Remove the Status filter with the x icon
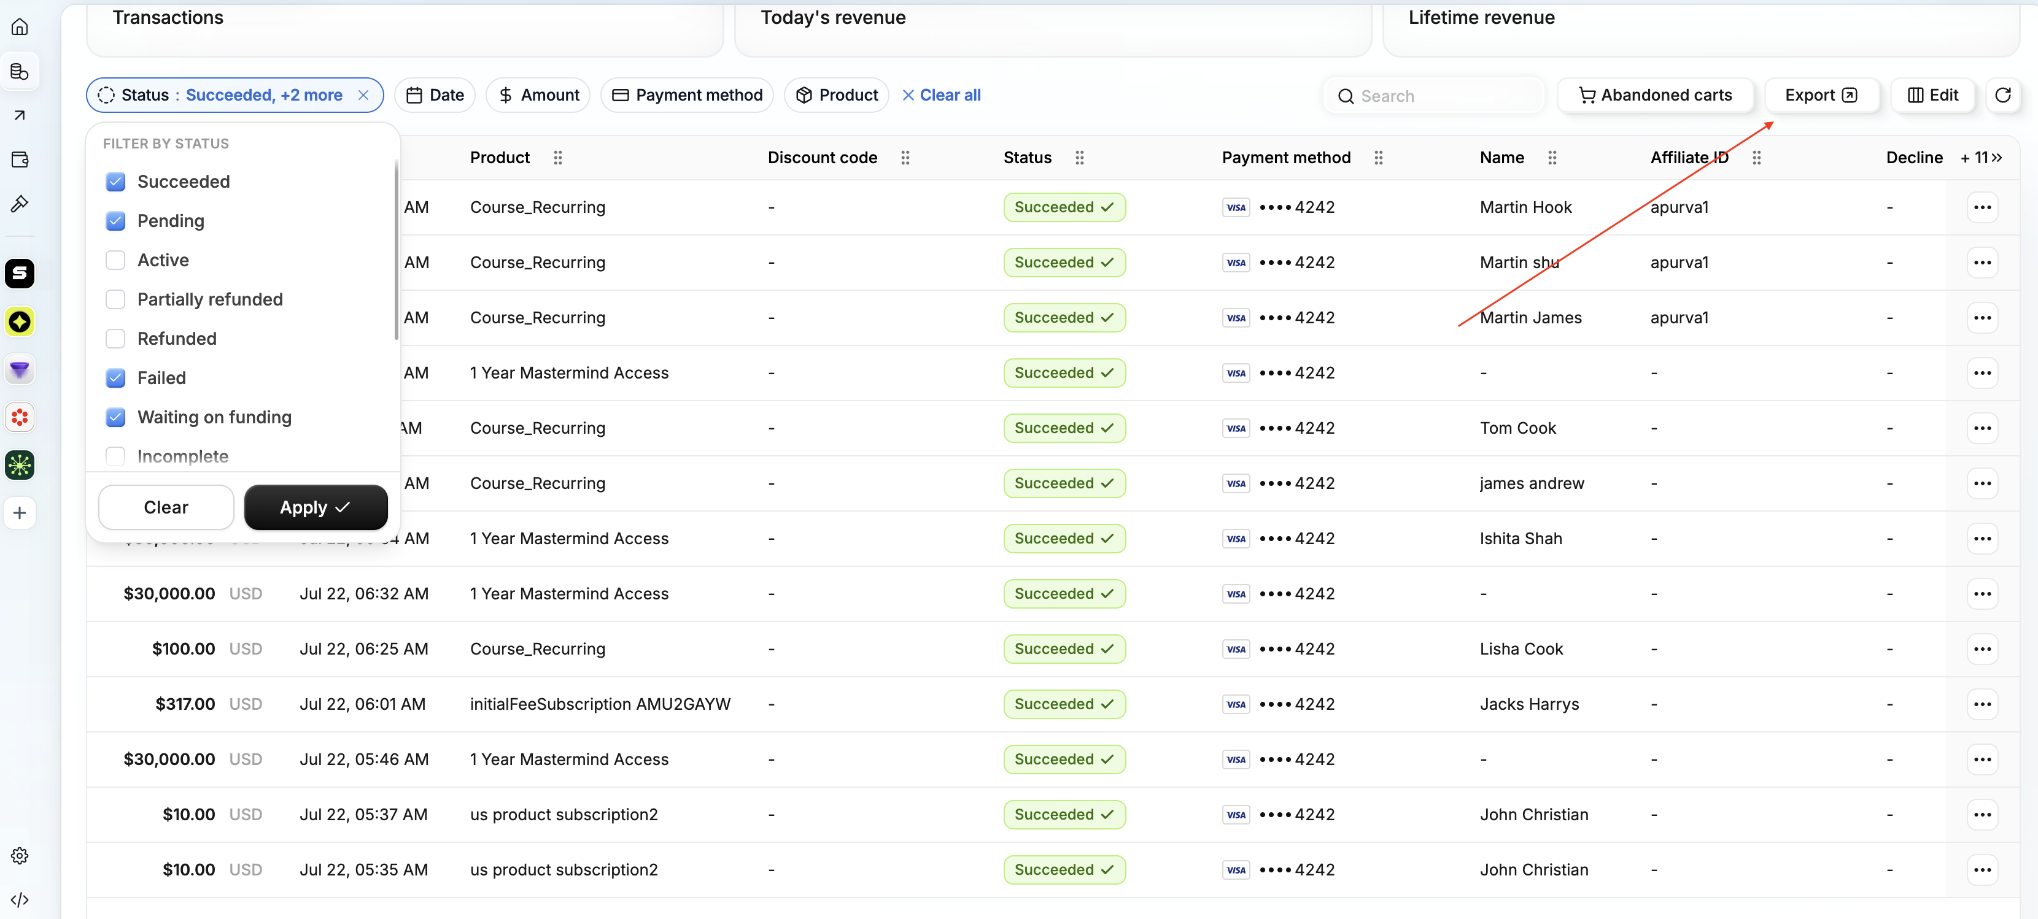Screen dimensions: 2038x919 coord(363,95)
